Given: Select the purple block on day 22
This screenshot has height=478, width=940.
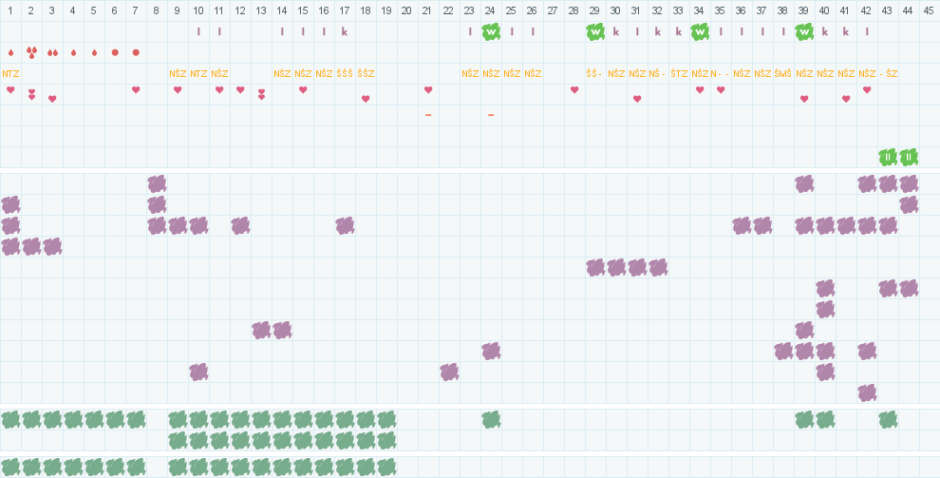Looking at the screenshot, I should click(x=449, y=372).
